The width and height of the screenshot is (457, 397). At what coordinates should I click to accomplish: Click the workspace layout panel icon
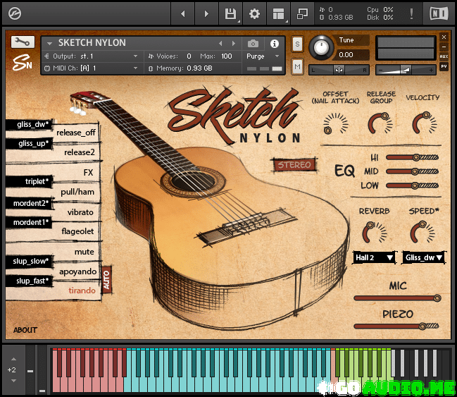tap(279, 13)
